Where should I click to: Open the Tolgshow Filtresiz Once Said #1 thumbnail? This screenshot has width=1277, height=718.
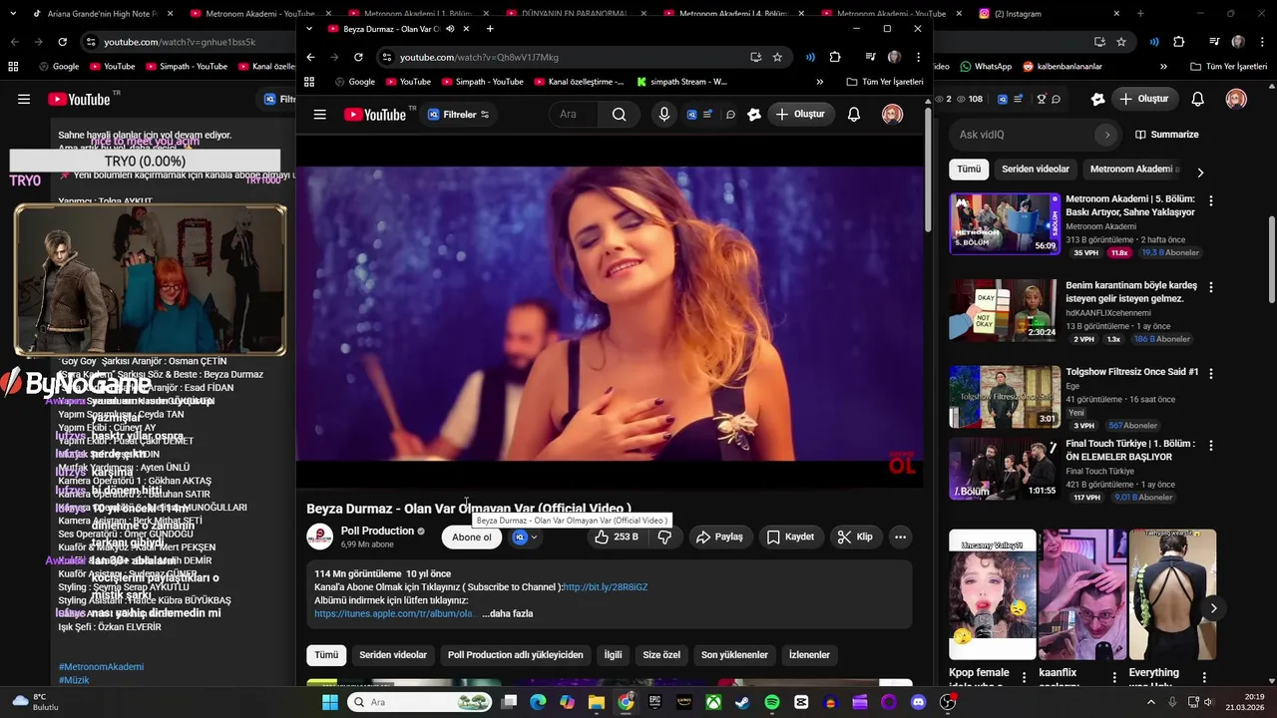1005,397
